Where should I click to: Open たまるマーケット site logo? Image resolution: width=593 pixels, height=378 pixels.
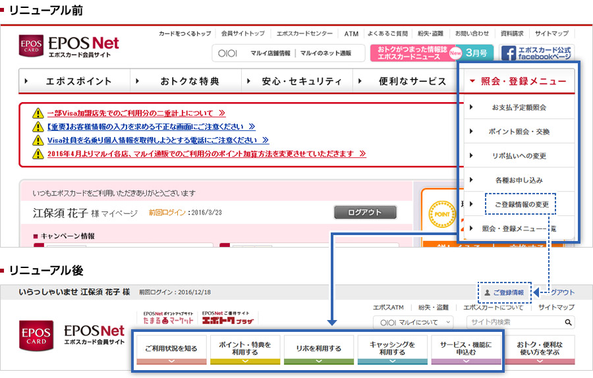[168, 318]
